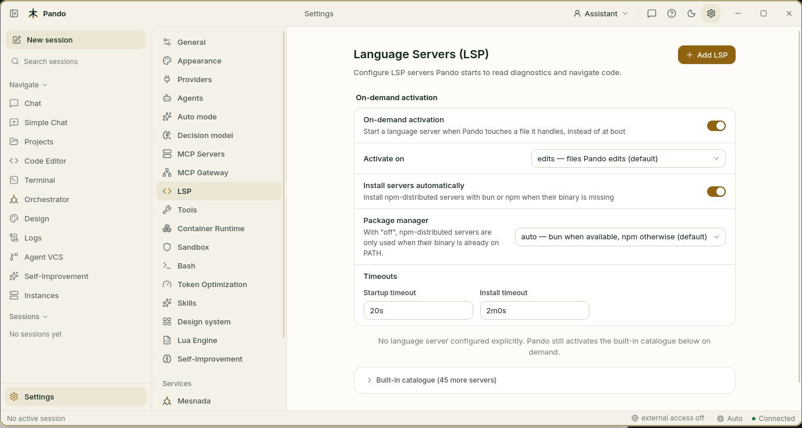Open the chat bubble icon in title bar
The height and width of the screenshot is (428, 802).
tap(652, 13)
